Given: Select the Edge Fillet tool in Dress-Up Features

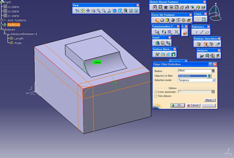Looking at the screenshot, I should (157, 20).
